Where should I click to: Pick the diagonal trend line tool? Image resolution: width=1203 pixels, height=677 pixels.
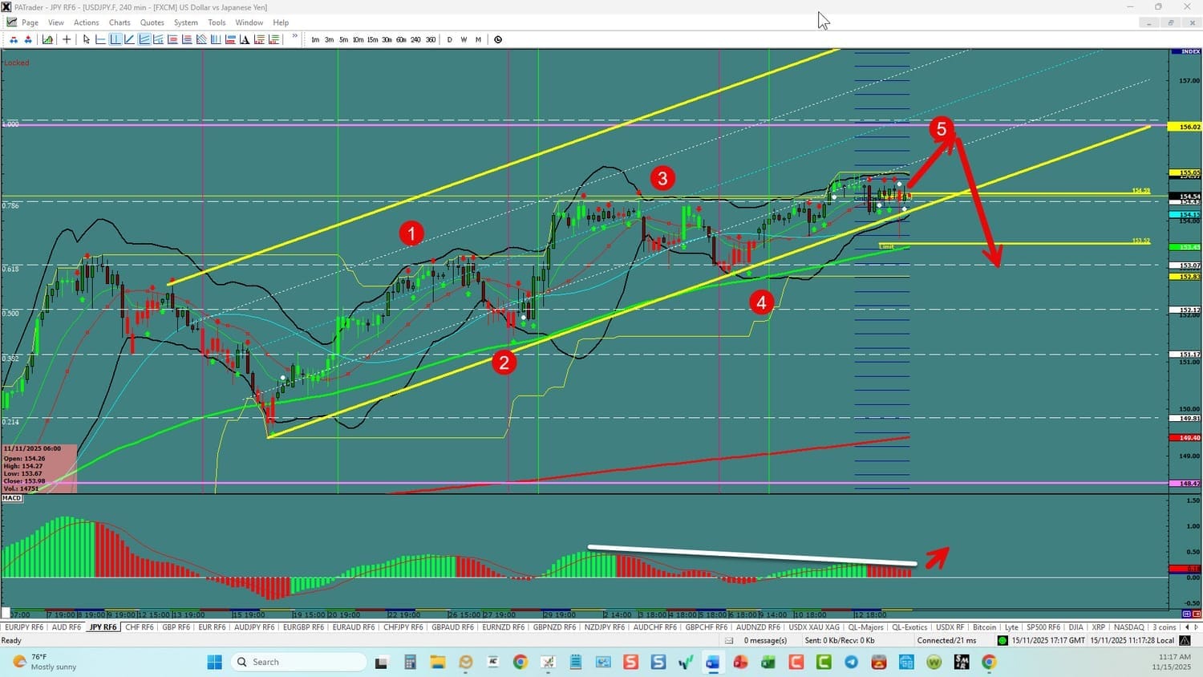[x=130, y=39]
